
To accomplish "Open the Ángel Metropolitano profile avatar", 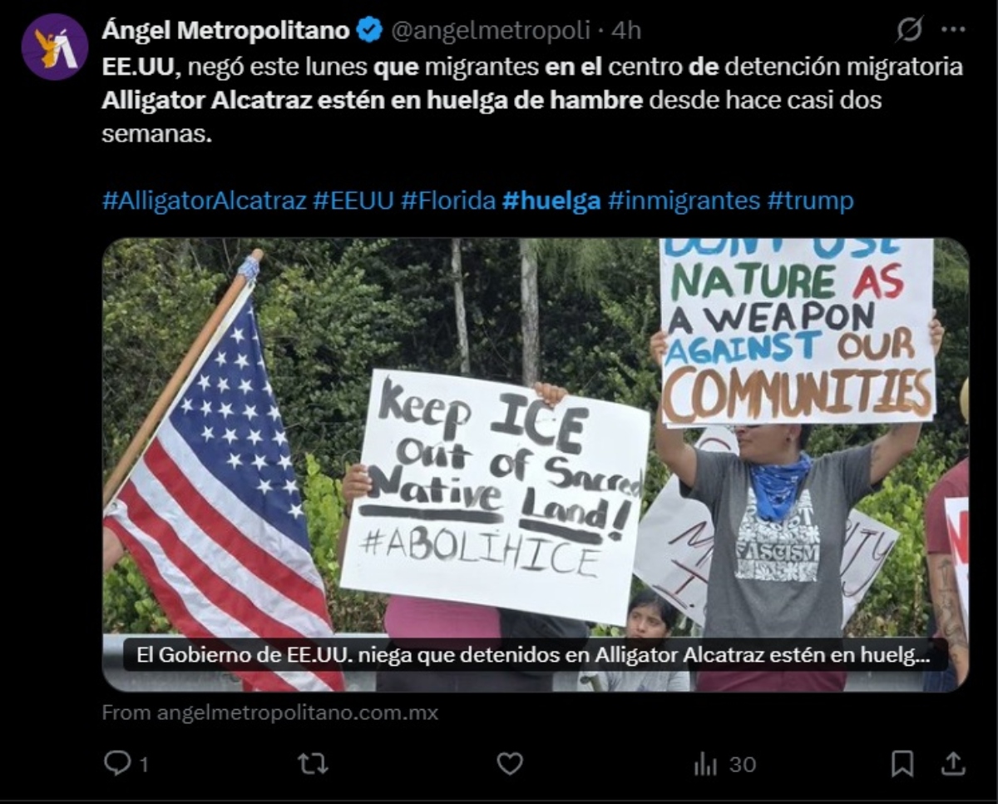I will point(54,47).
